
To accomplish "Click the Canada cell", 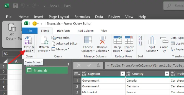I will (x=148, y=81).
